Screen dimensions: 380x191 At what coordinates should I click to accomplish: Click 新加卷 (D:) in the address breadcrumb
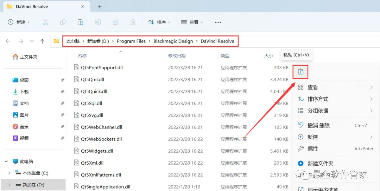point(98,41)
